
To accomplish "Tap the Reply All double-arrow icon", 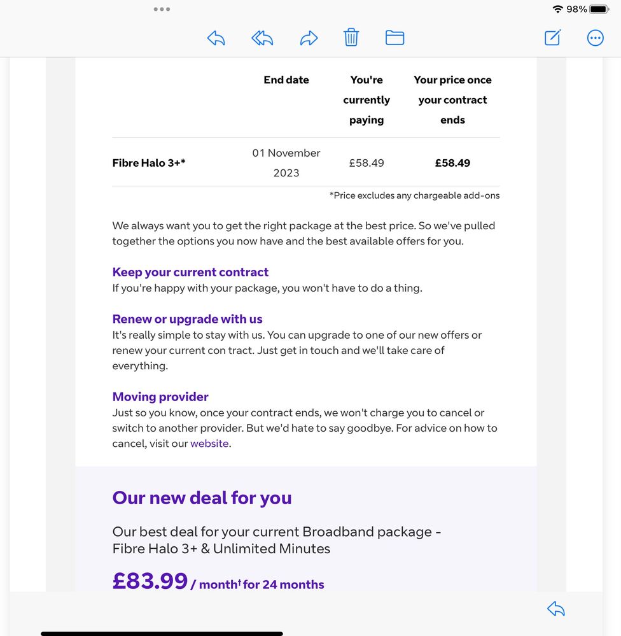I will [262, 38].
